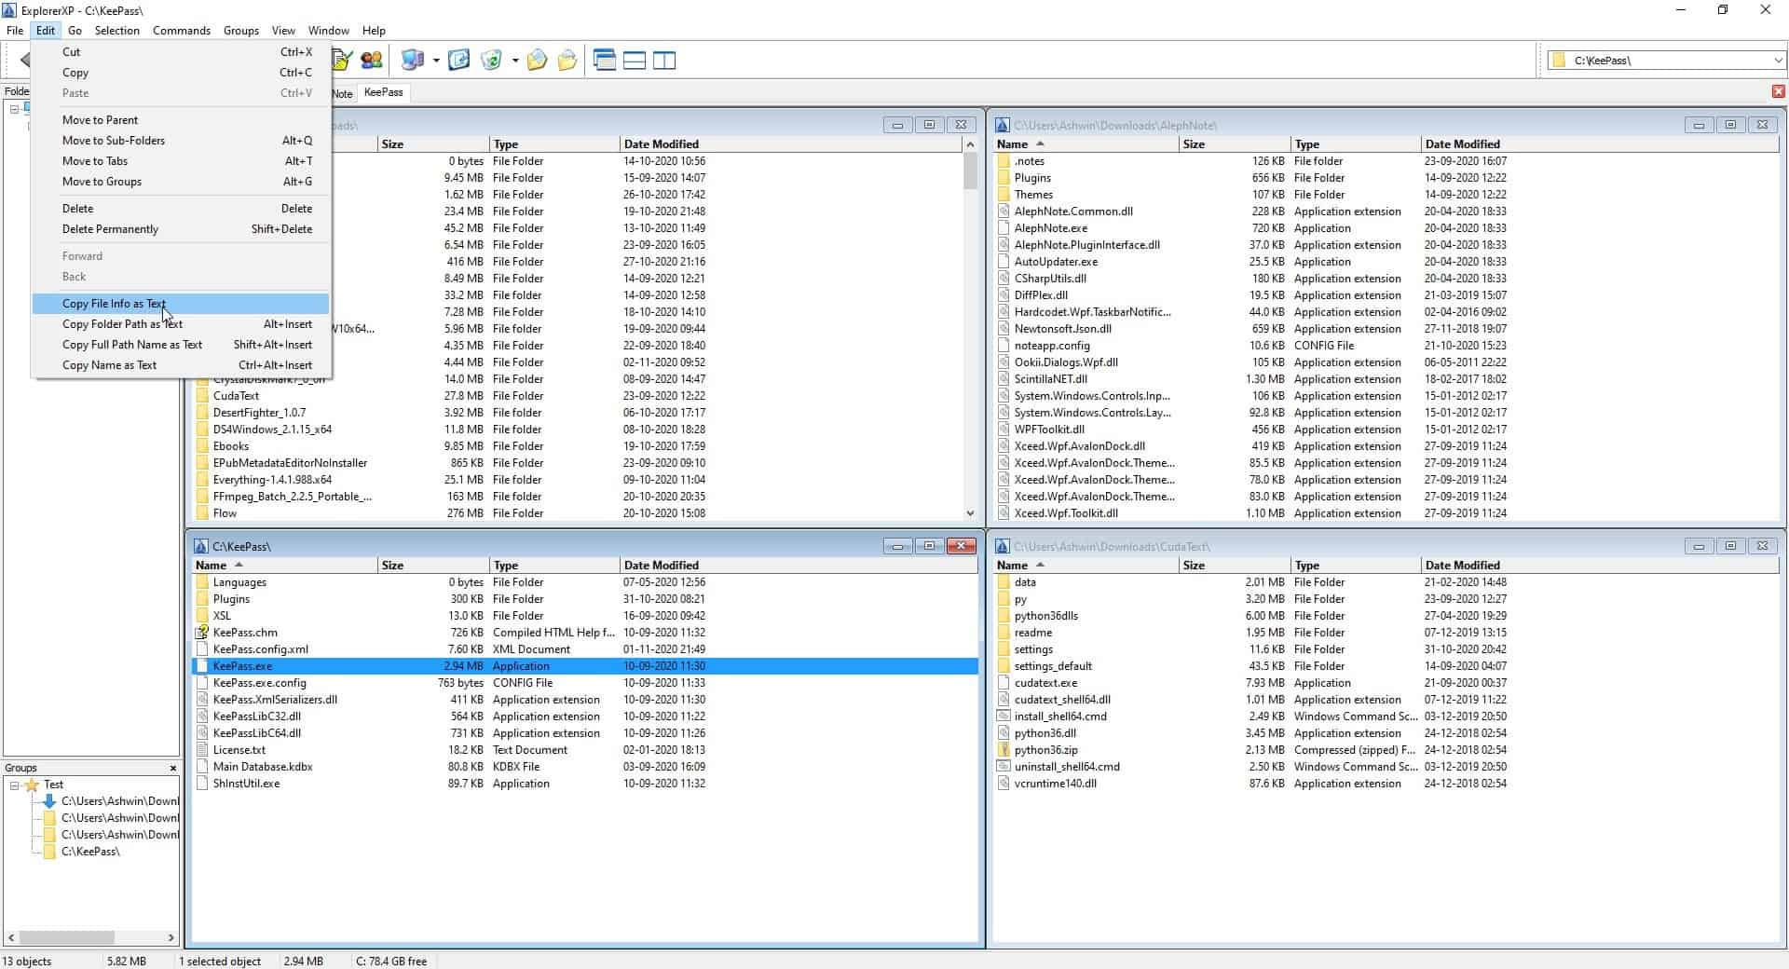Image resolution: width=1789 pixels, height=969 pixels.
Task: Select the Languages folder icon in KeePass pane
Action: point(202,582)
